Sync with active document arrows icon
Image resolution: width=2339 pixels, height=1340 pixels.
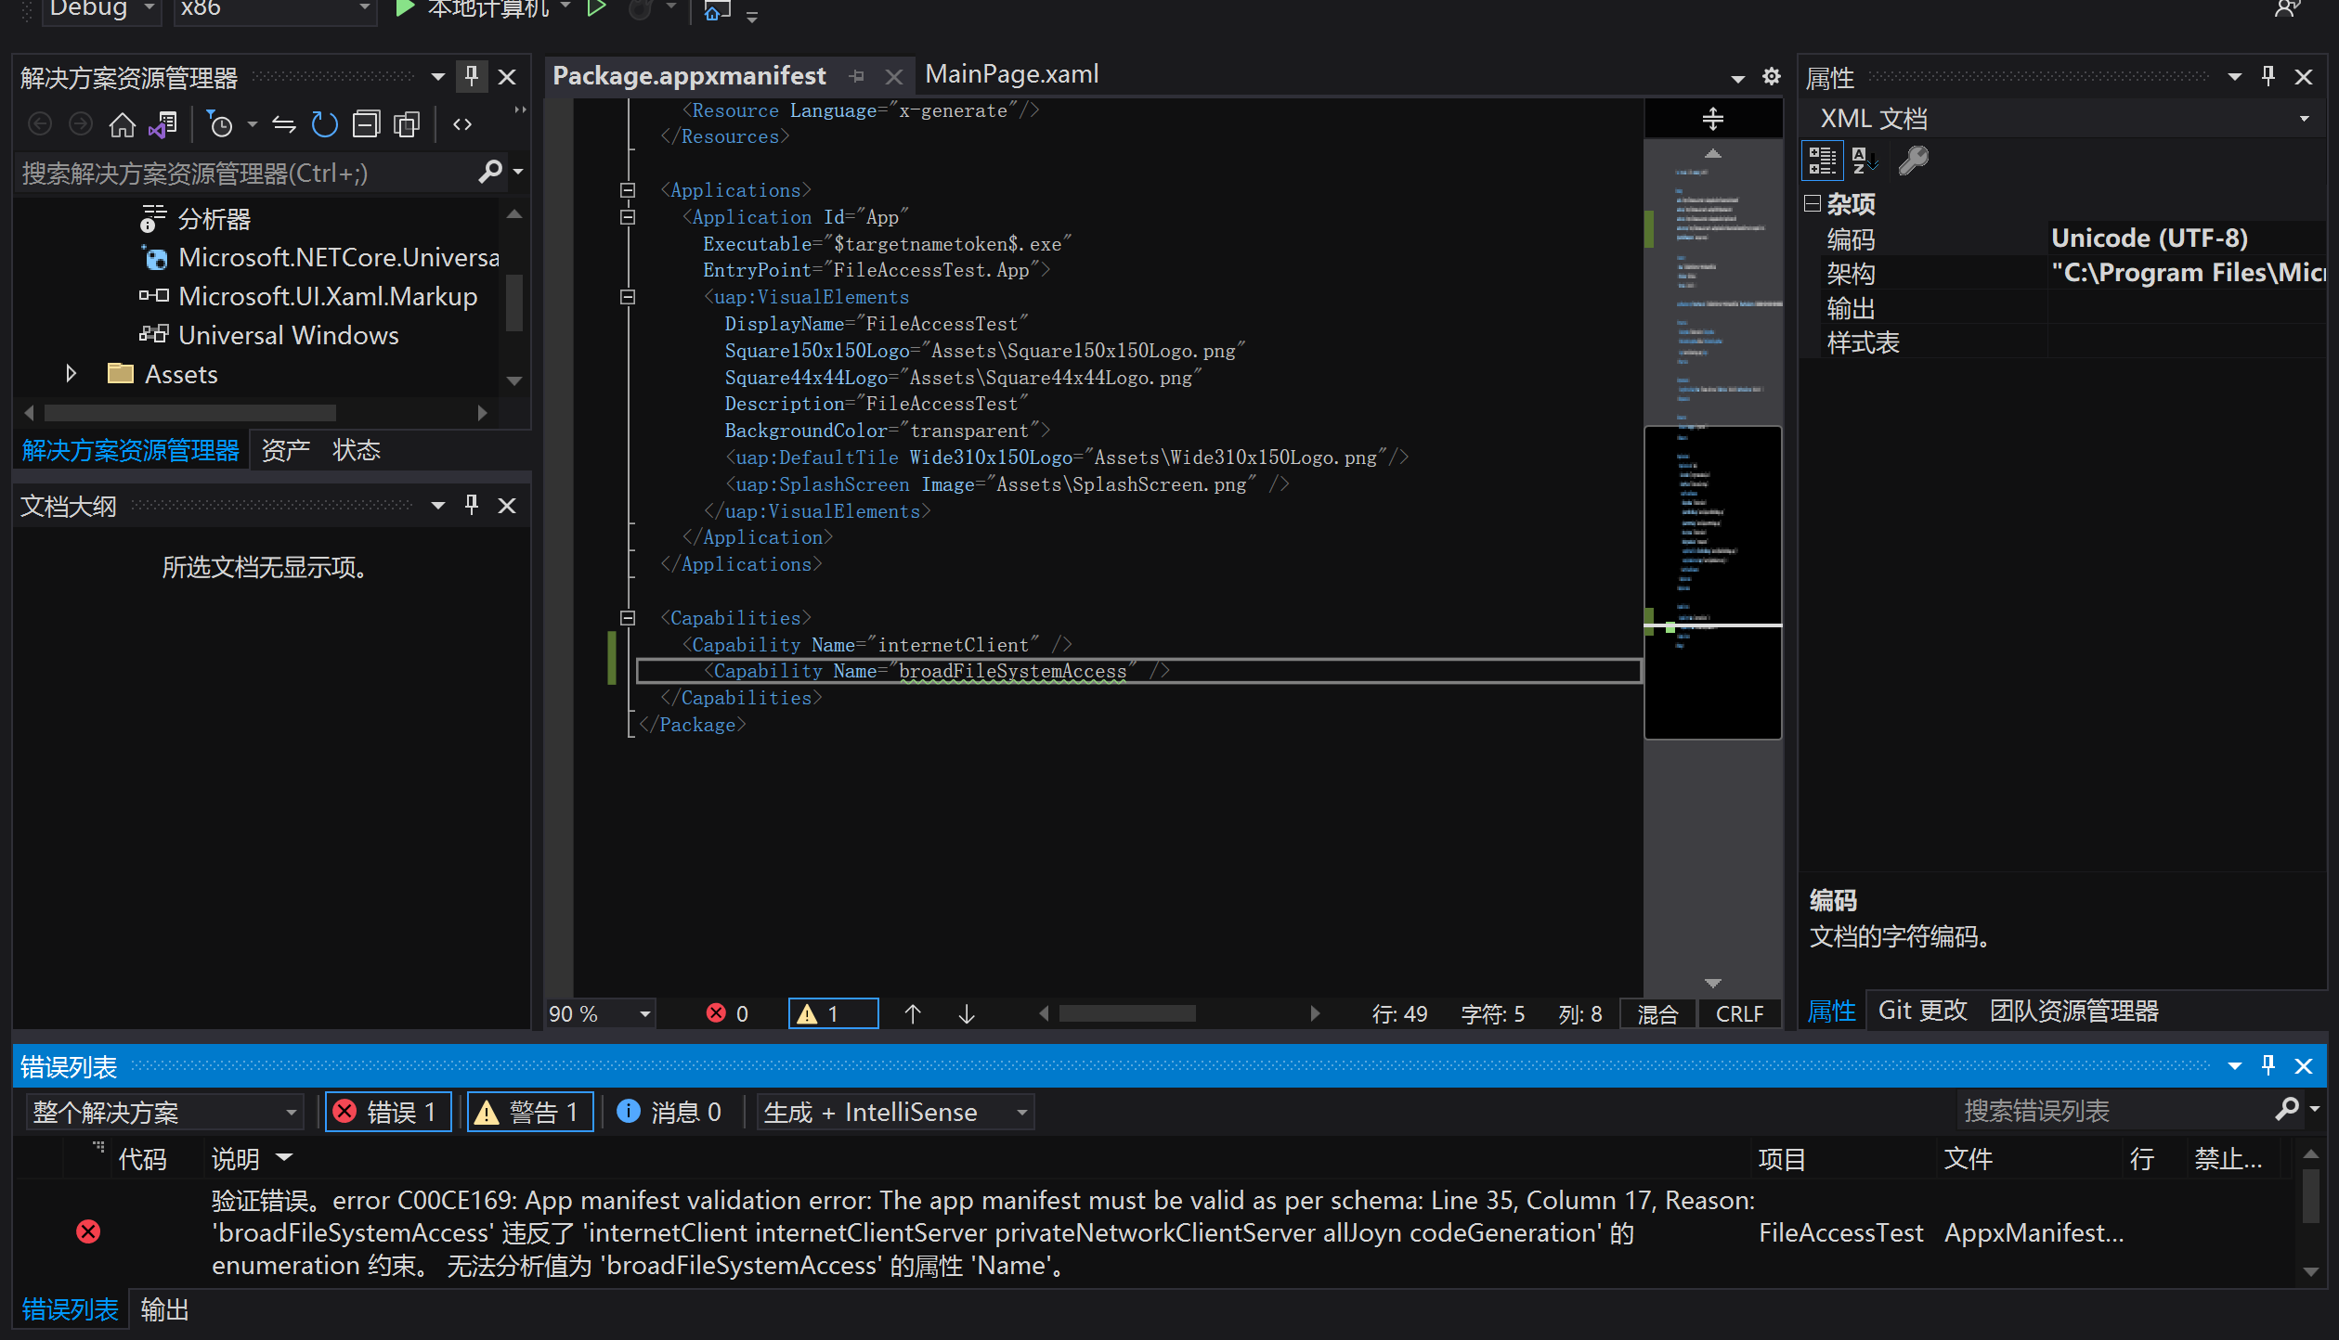pos(283,124)
